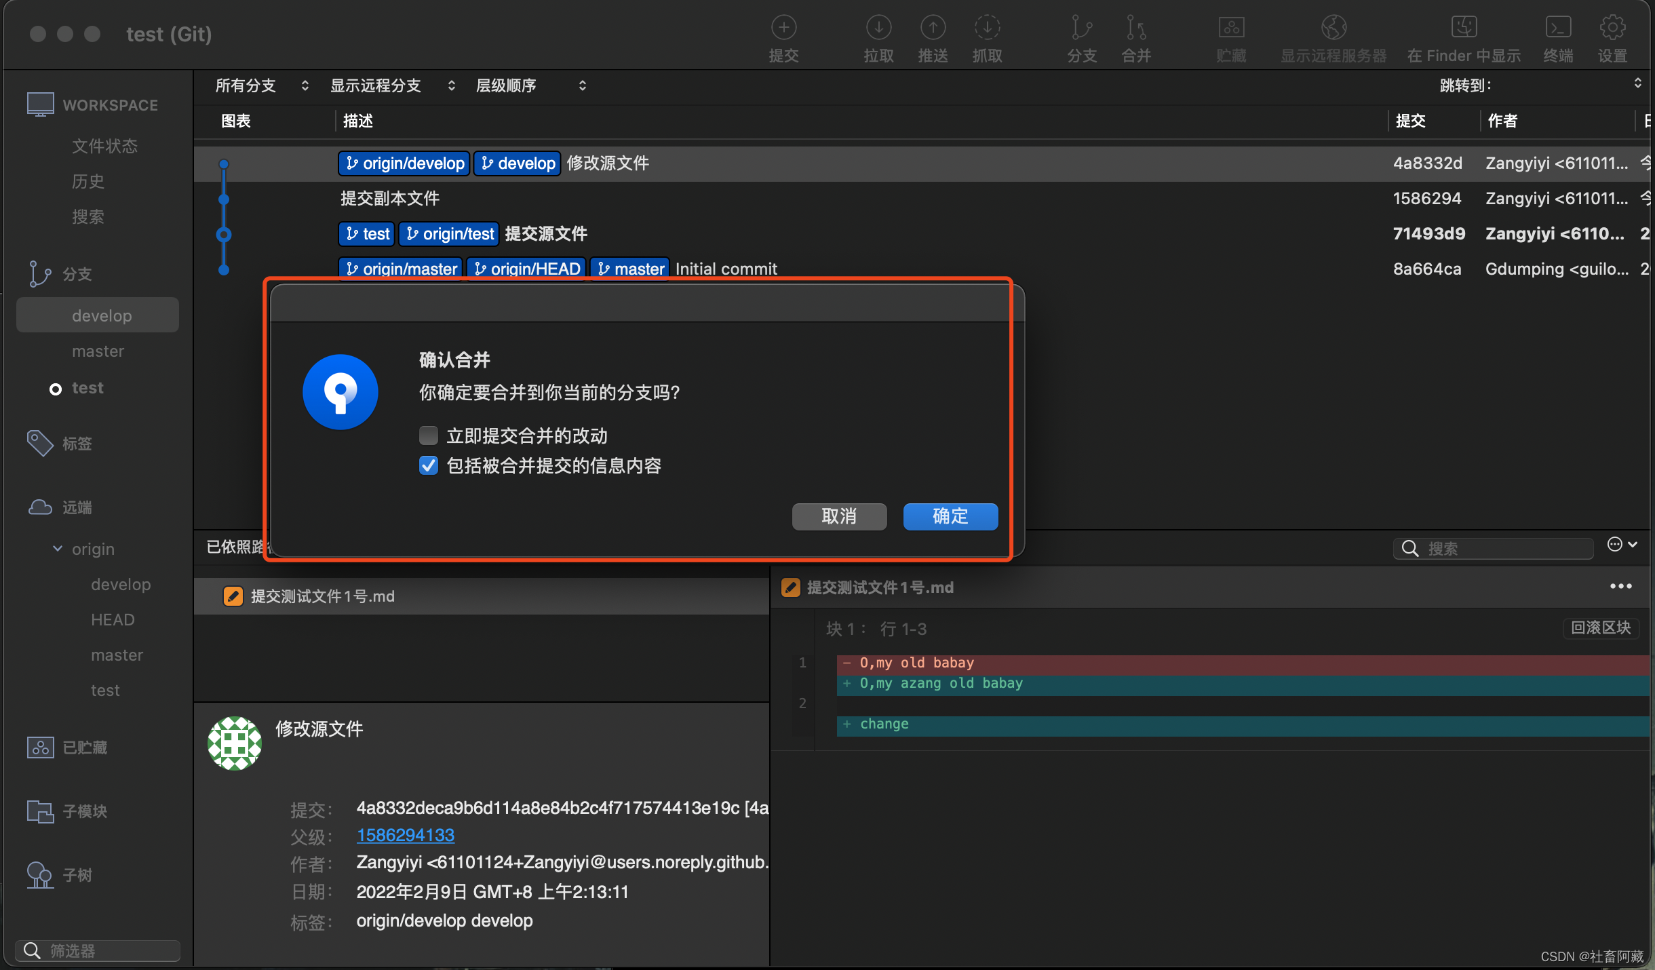The height and width of the screenshot is (970, 1655).
Task: Open the 终端 terminal icon
Action: (1558, 28)
